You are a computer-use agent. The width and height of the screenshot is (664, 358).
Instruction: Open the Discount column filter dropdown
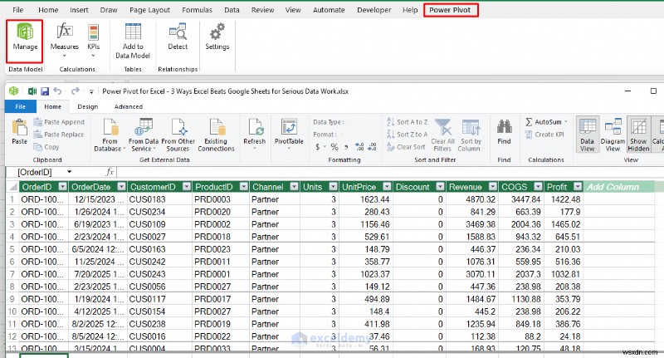pyautogui.click(x=441, y=187)
